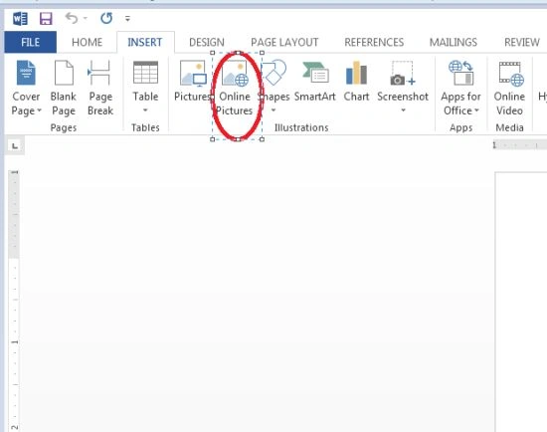The image size is (547, 432).
Task: Insert an Online Video
Action: coord(509,88)
